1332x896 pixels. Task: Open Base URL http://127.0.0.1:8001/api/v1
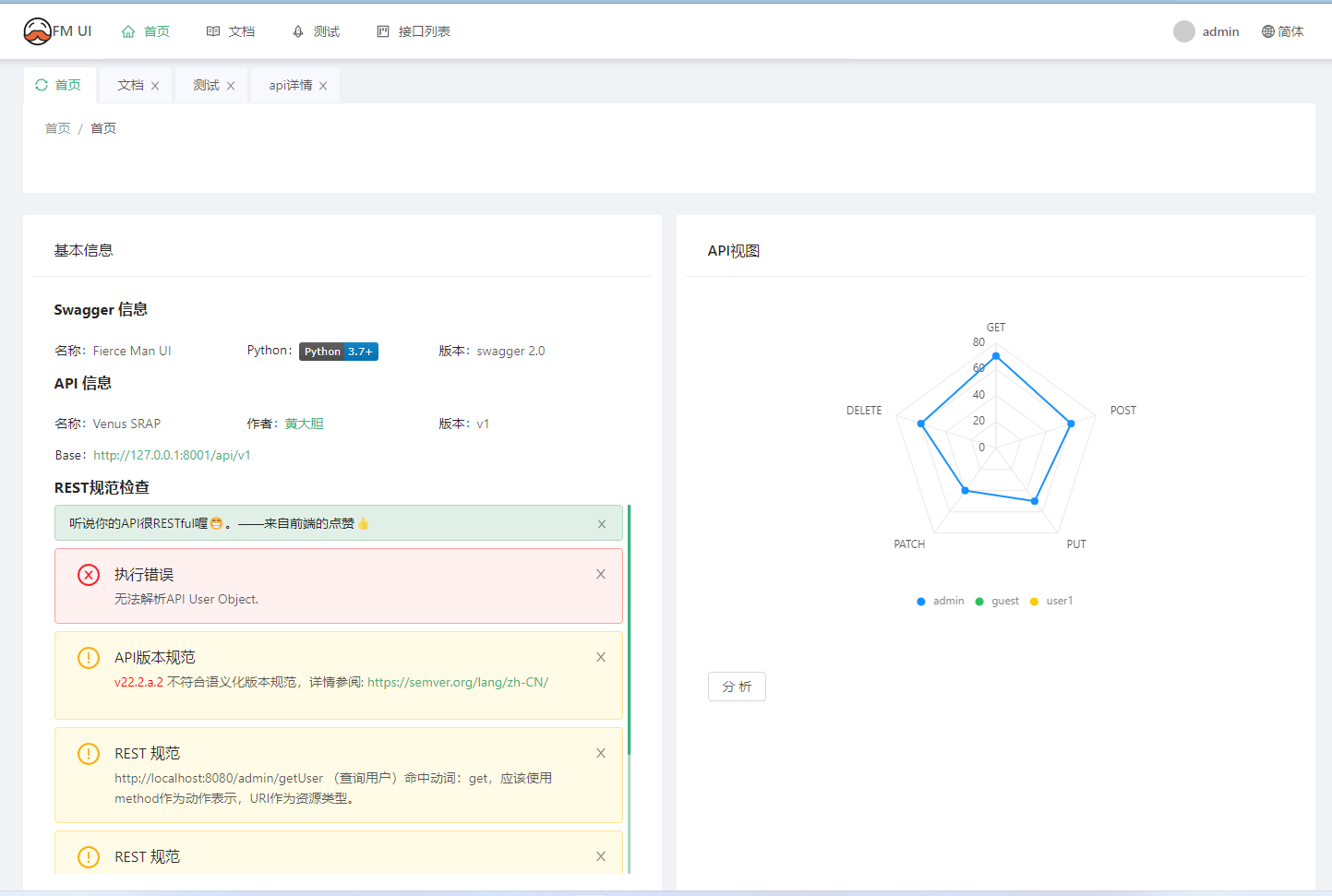(172, 455)
